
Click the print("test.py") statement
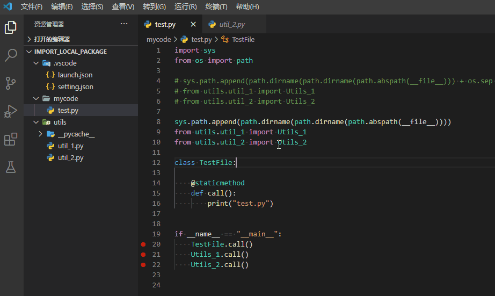click(x=240, y=204)
